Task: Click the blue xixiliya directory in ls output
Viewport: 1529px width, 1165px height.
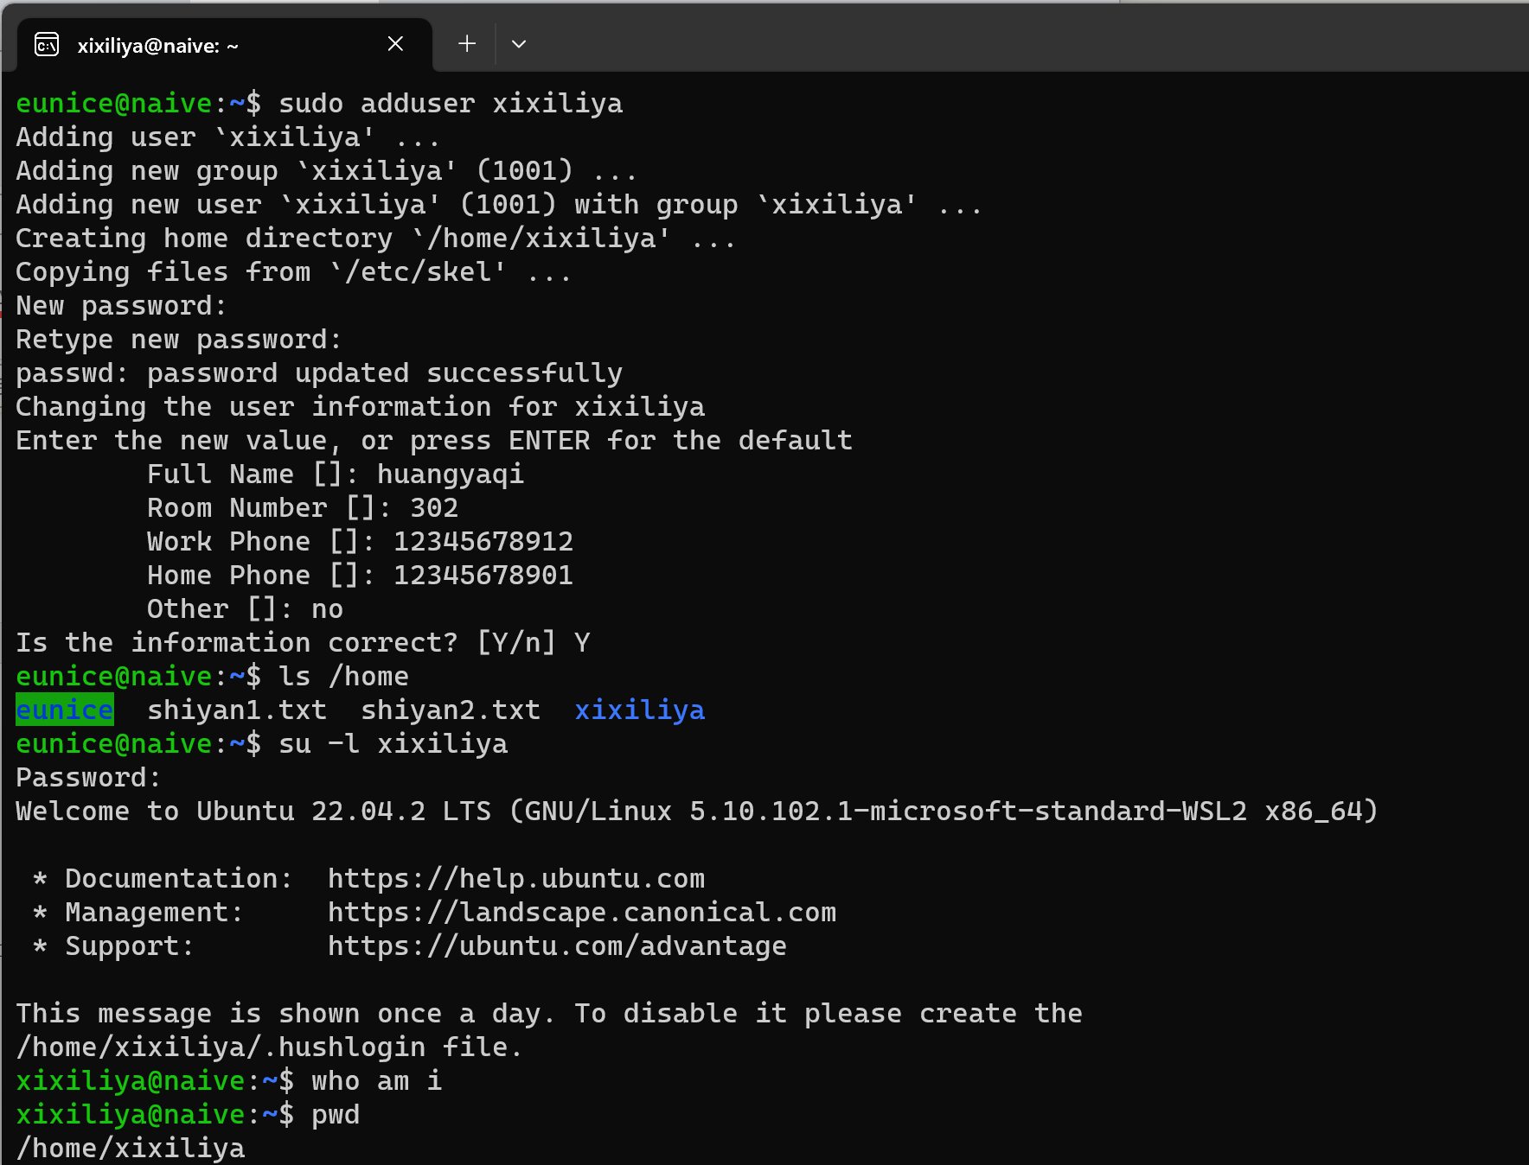Action: point(639,710)
